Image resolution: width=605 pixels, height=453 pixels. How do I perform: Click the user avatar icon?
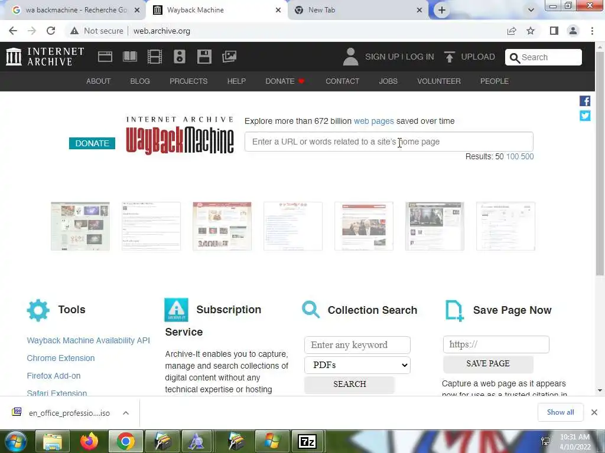[x=350, y=57]
